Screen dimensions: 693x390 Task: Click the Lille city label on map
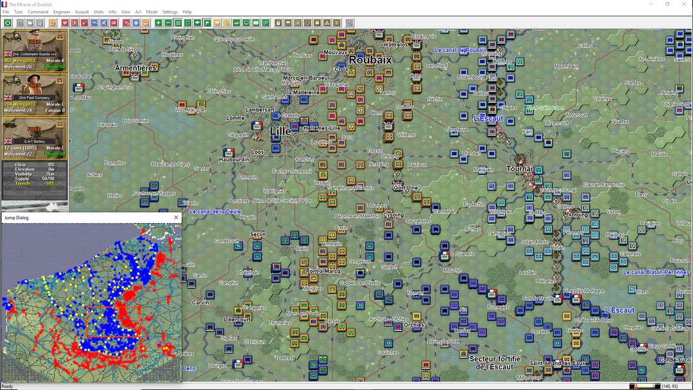point(280,131)
